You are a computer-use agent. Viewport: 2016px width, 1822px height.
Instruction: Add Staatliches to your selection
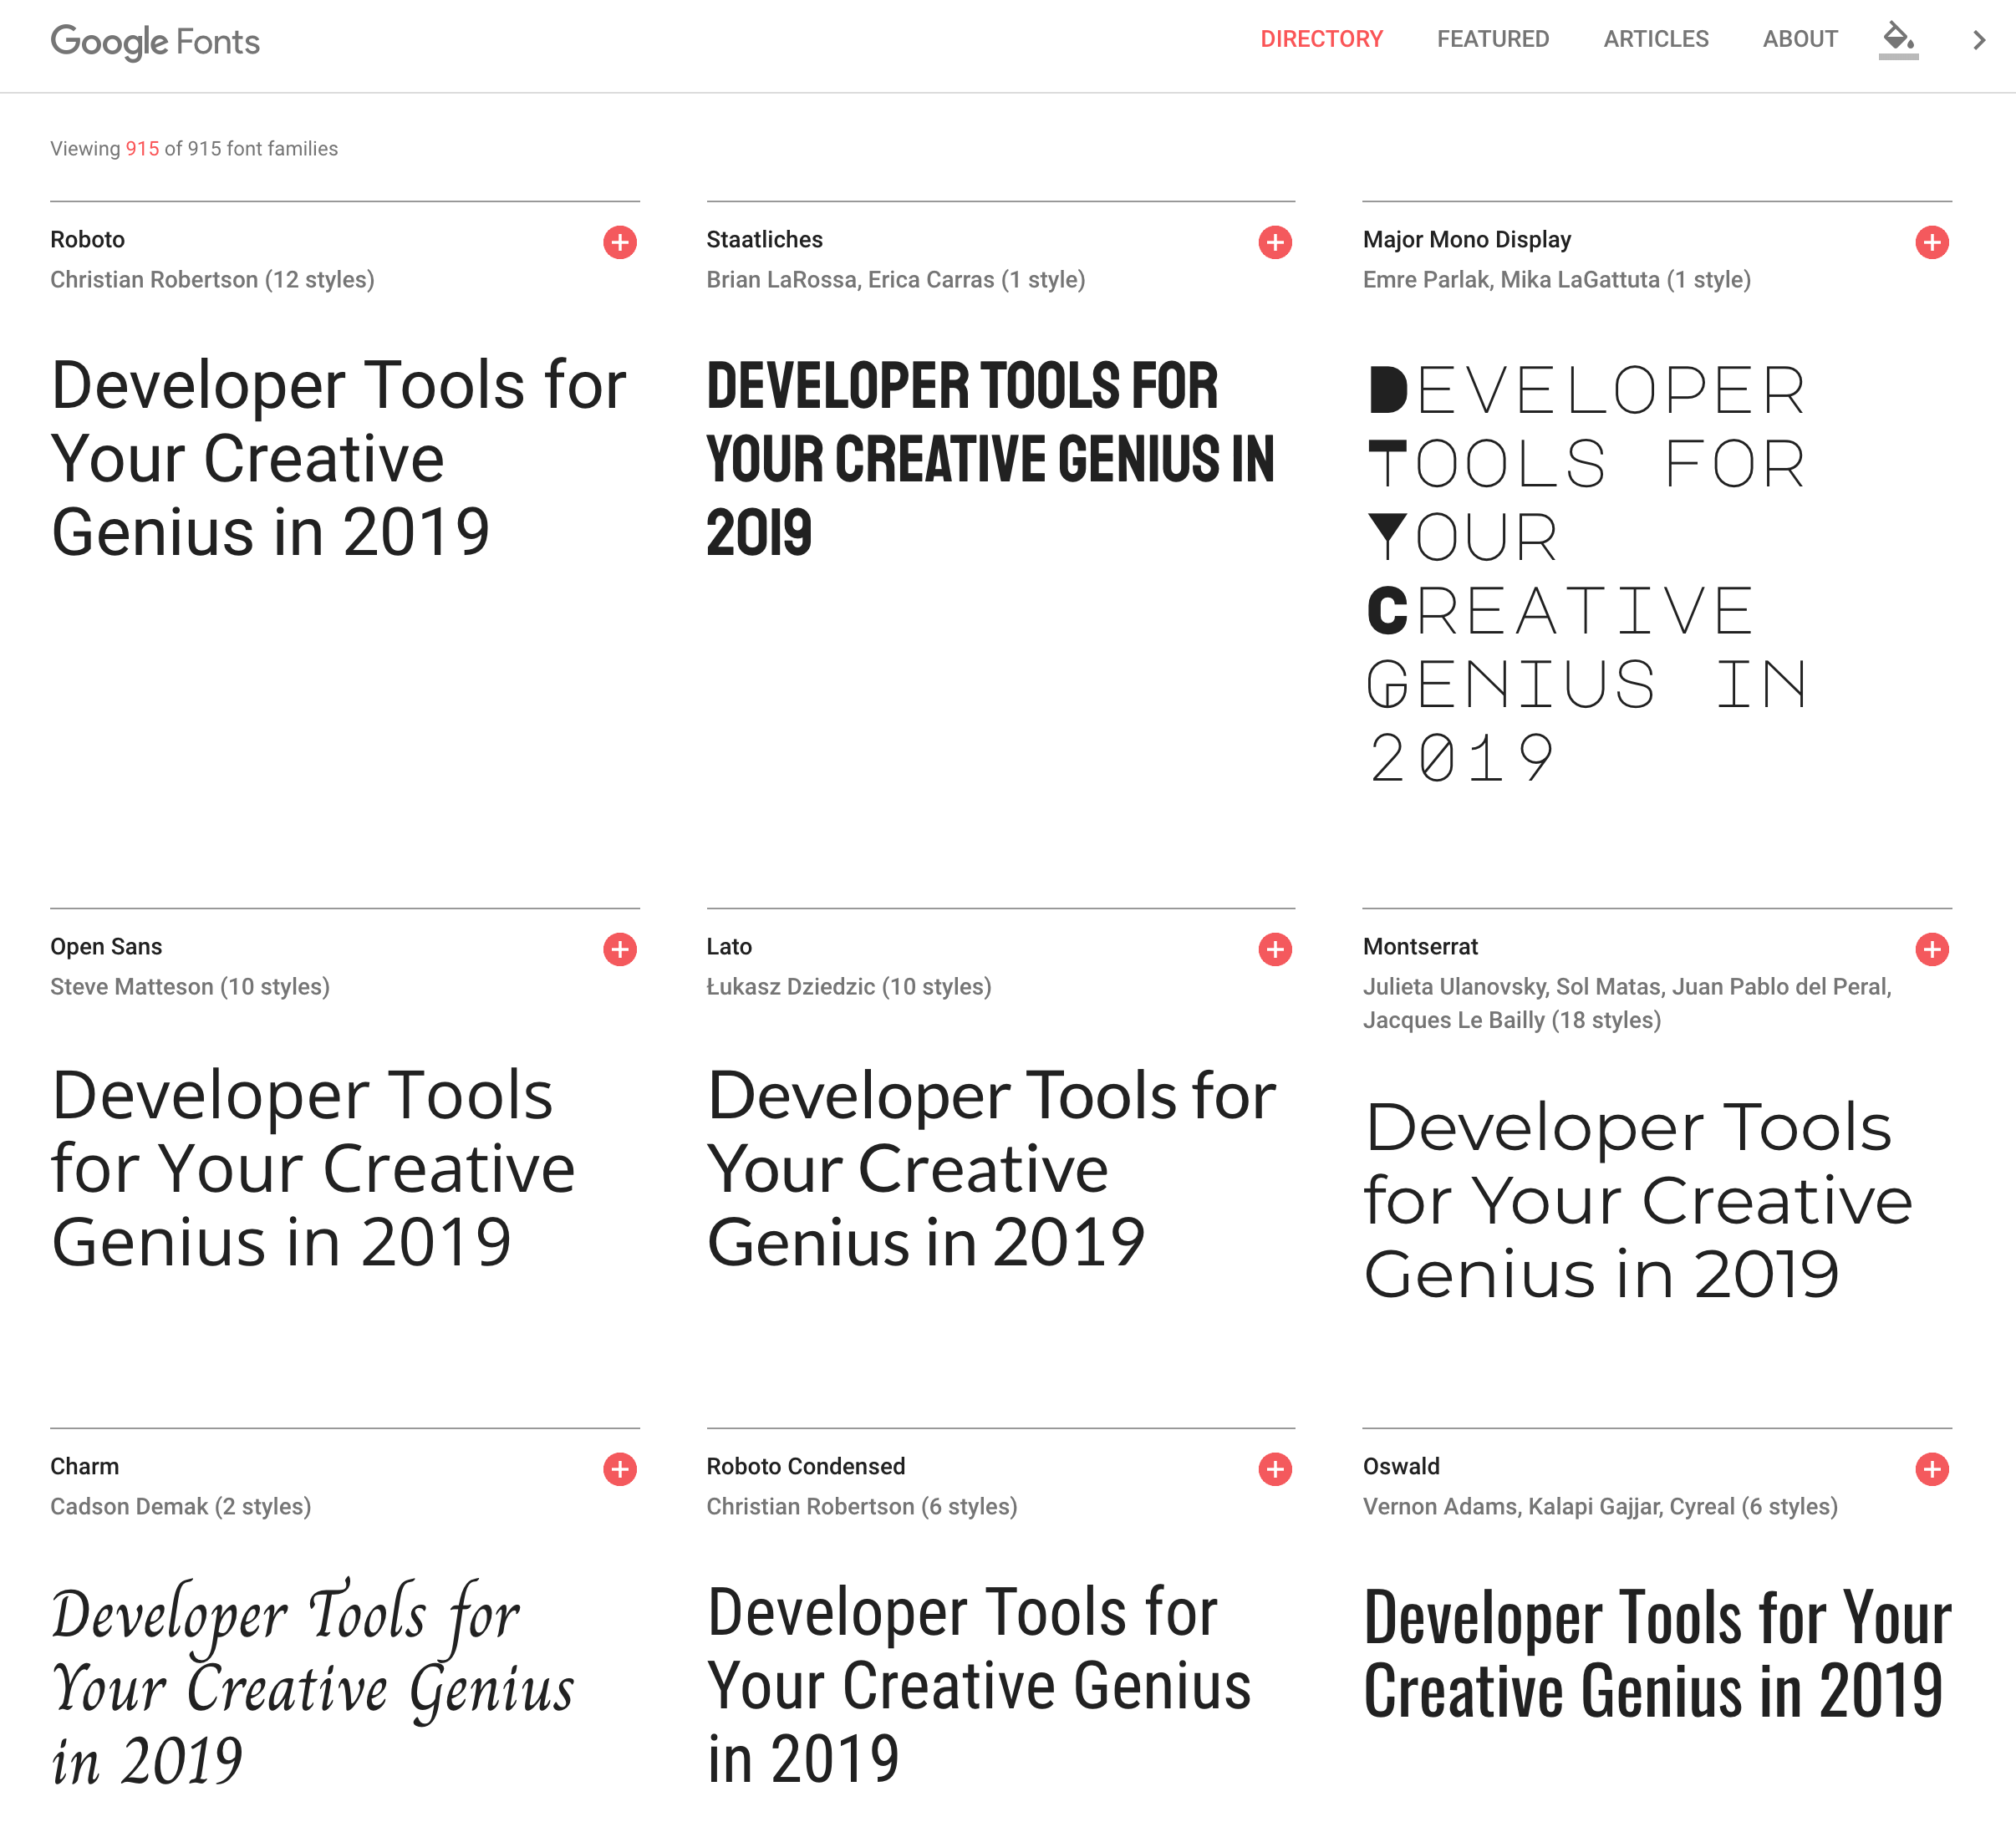pos(1275,241)
